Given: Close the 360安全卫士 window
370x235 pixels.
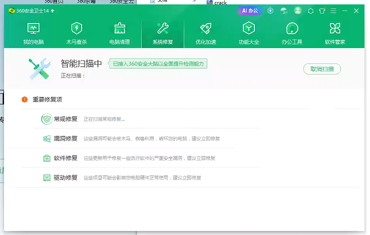Looking at the screenshot, I should pyautogui.click(x=356, y=11).
